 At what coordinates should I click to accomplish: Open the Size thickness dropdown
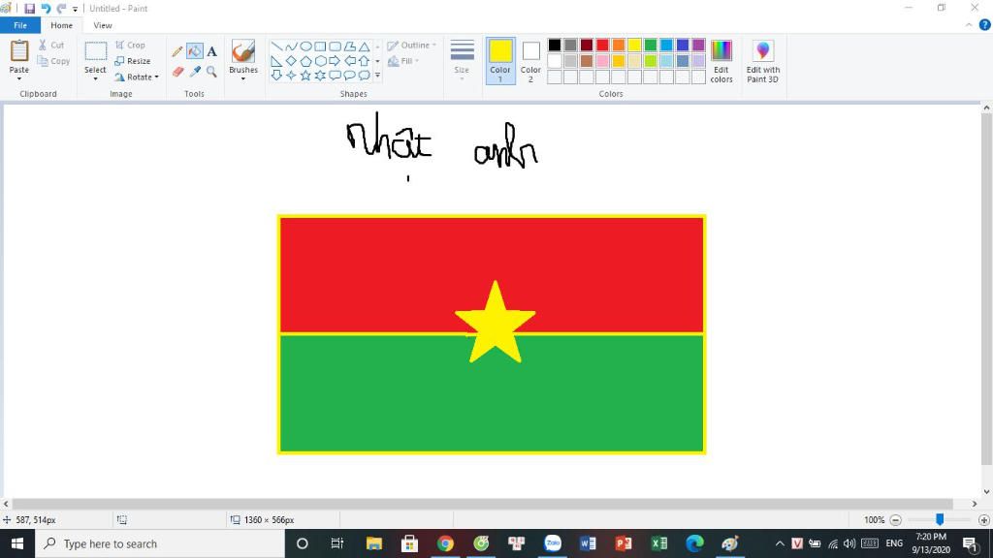tap(462, 61)
